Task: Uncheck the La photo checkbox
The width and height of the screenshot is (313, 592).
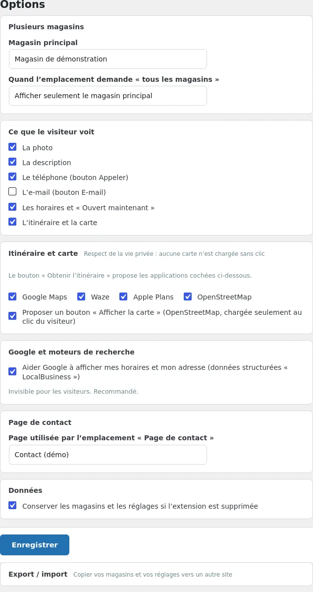Action: (12, 147)
